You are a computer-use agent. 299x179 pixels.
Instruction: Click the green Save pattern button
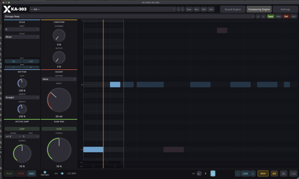pyautogui.click(x=270, y=16)
